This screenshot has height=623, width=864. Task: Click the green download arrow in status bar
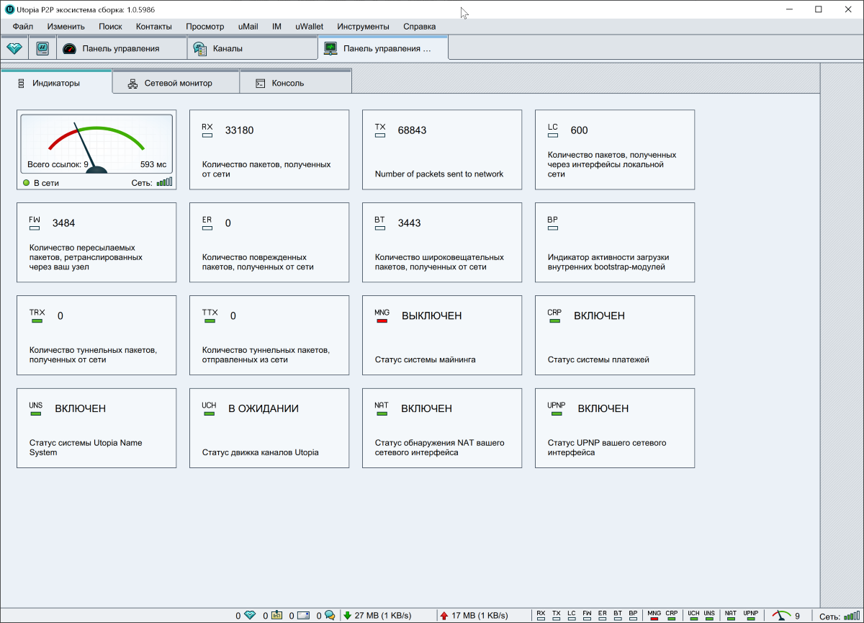tap(348, 615)
